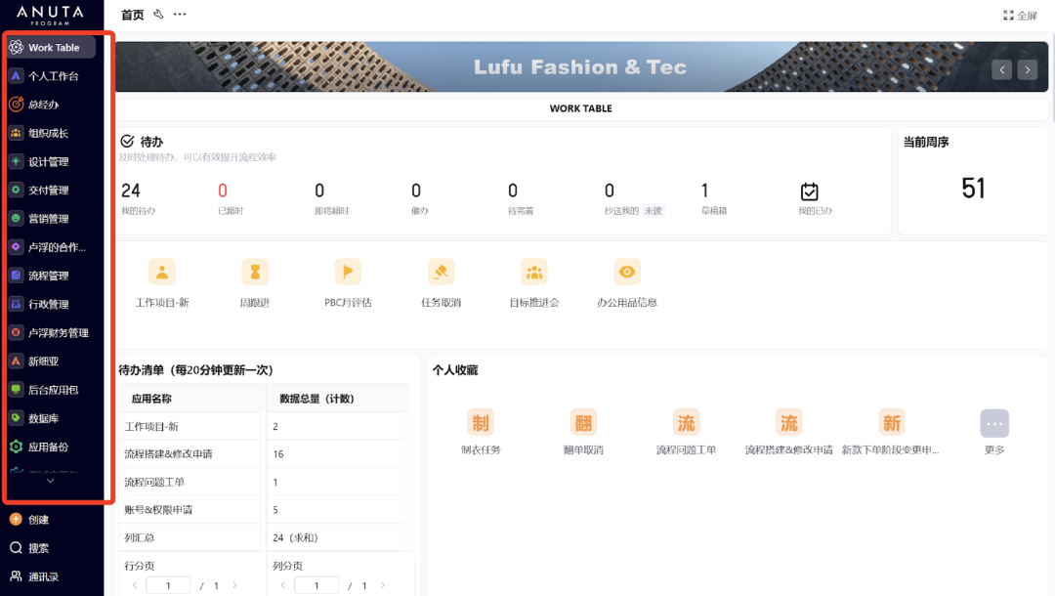Screen dimensions: 1055x596
Task: Go to previous page under 列分页
Action: [282, 585]
